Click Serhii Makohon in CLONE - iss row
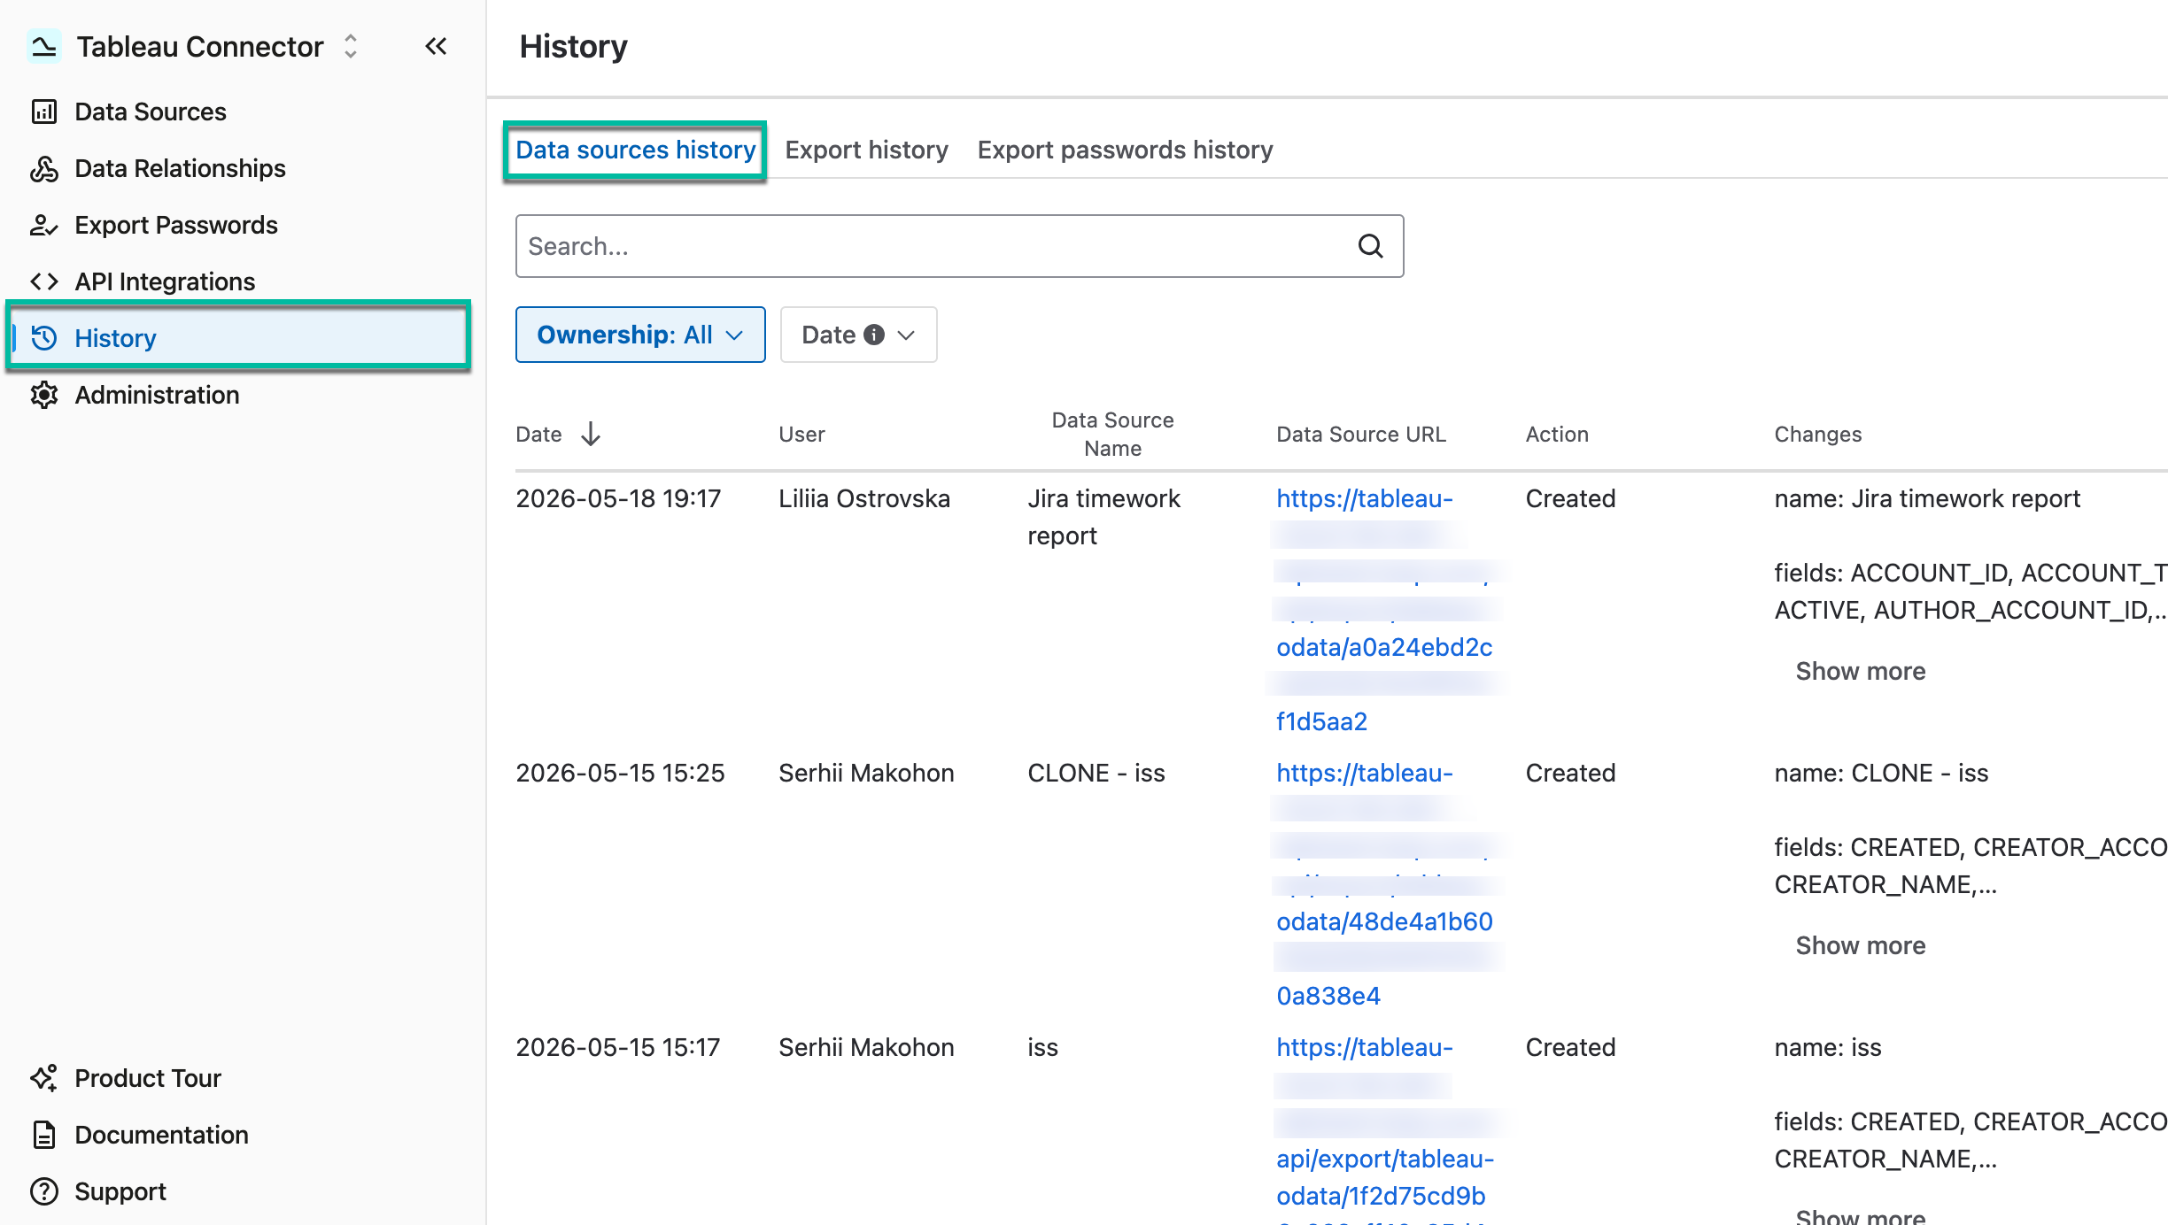 click(x=866, y=773)
